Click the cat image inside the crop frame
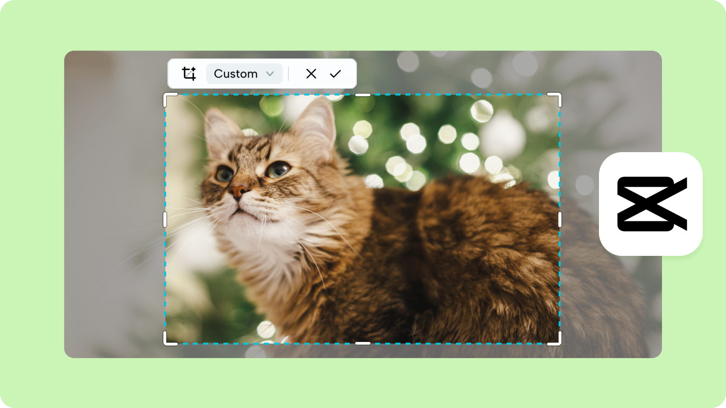Viewport: 726px width, 408px height. click(x=362, y=218)
